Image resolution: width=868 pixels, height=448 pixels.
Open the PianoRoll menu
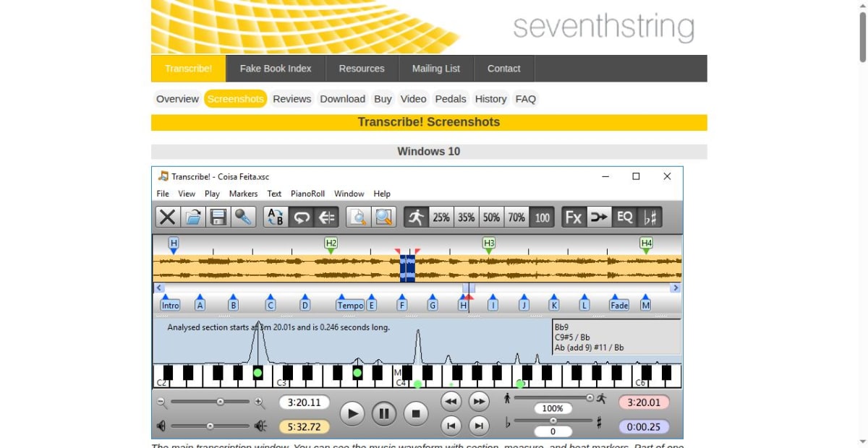[x=307, y=194]
